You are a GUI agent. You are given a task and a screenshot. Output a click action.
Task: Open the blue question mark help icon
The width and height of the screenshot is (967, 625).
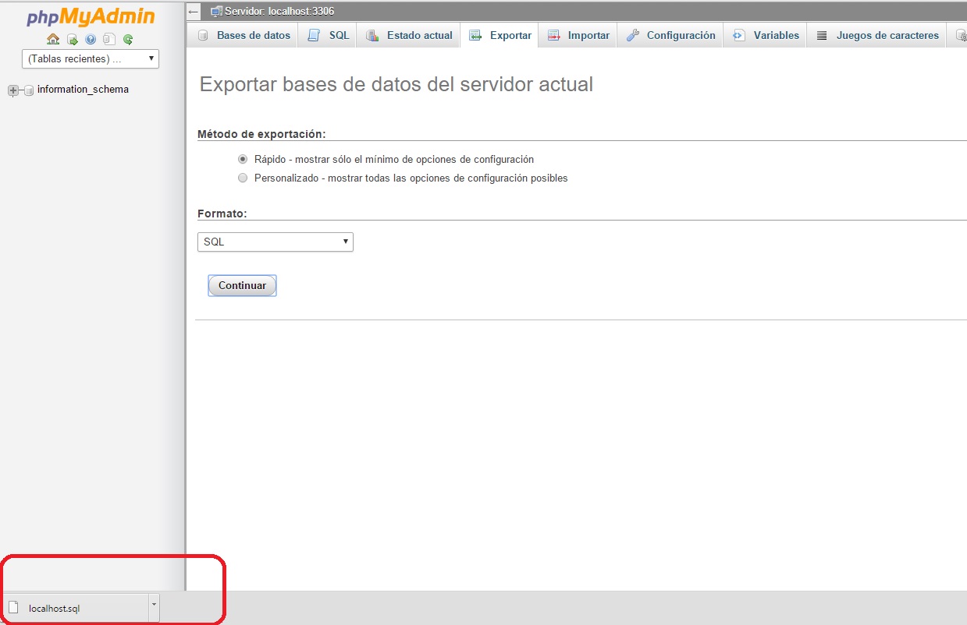click(x=91, y=39)
